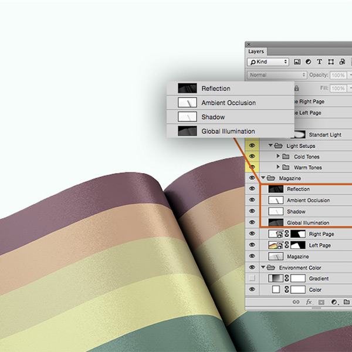
Task: Click mask link icon on Left Page layer
Action: point(287,245)
